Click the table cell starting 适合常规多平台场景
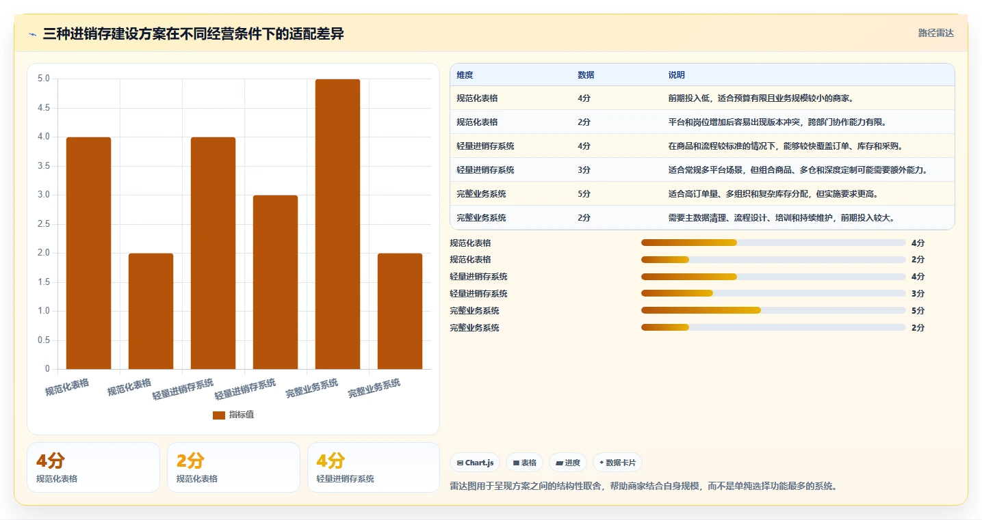 click(807, 170)
